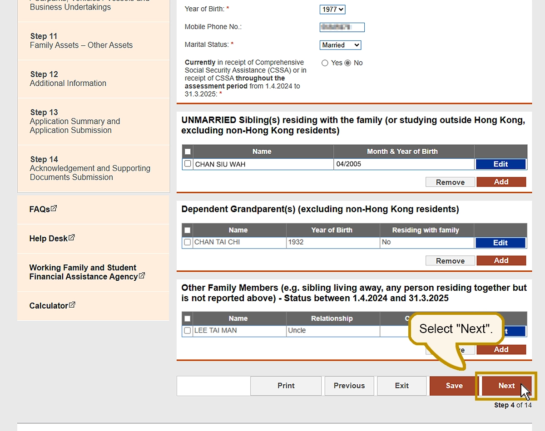The height and width of the screenshot is (431, 545).
Task: Tick the checkbox for CHAN SIU WAH
Action: 188,164
